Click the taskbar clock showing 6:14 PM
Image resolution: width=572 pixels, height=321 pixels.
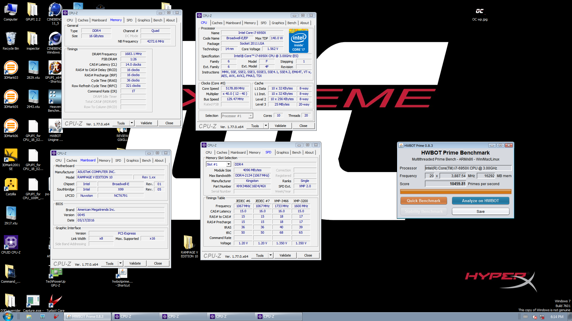click(557, 317)
